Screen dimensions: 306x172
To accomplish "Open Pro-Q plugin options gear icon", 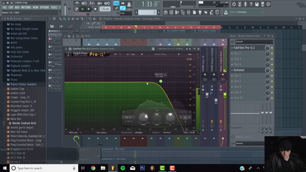I will [70, 49].
